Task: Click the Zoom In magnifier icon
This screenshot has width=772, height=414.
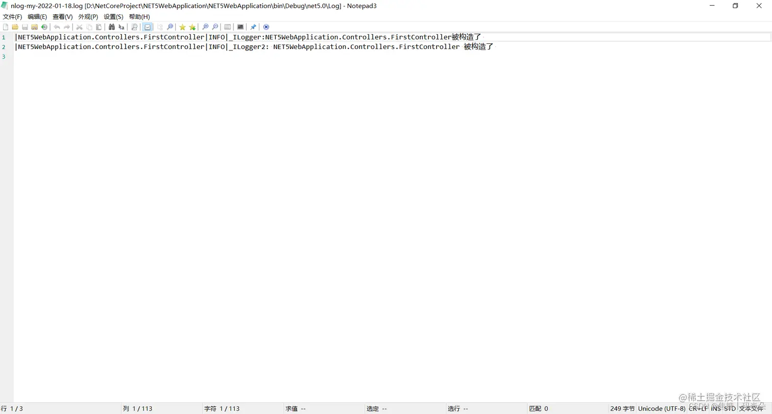Action: click(205, 27)
